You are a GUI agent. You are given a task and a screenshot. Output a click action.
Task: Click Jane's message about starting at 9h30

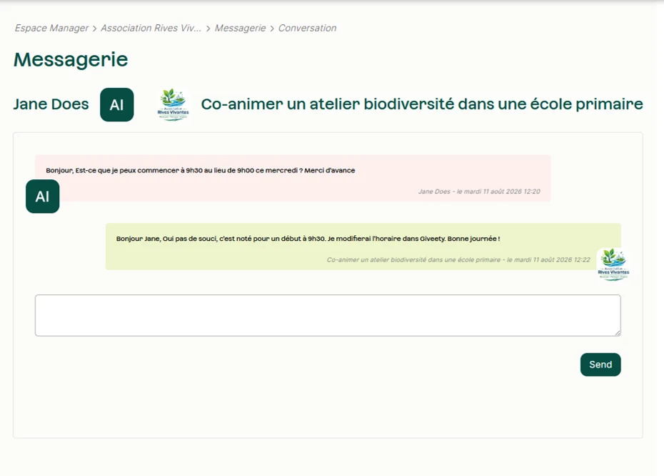(x=201, y=170)
